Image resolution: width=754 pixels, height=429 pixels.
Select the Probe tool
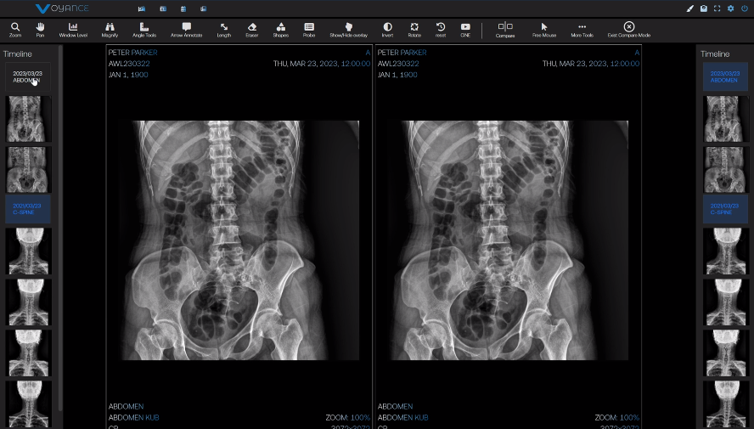pyautogui.click(x=309, y=30)
